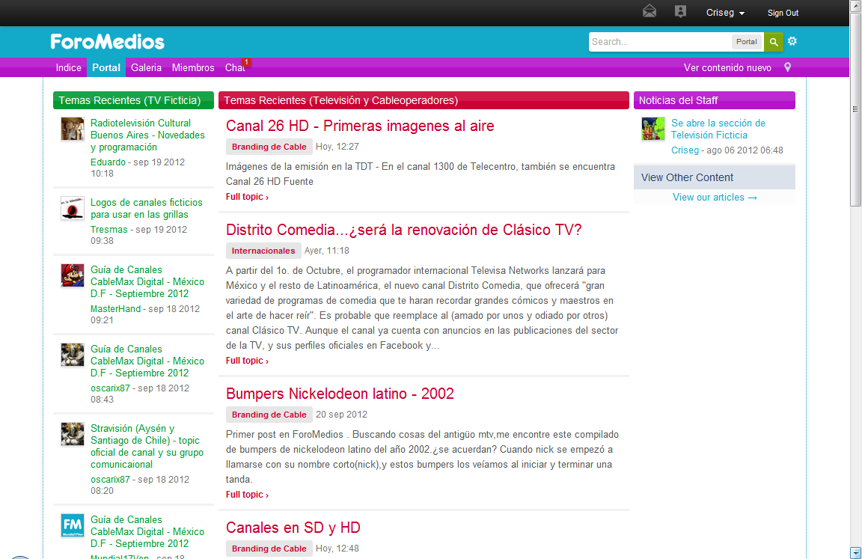Open the Chat tab
This screenshot has height=559, width=862.
[235, 67]
